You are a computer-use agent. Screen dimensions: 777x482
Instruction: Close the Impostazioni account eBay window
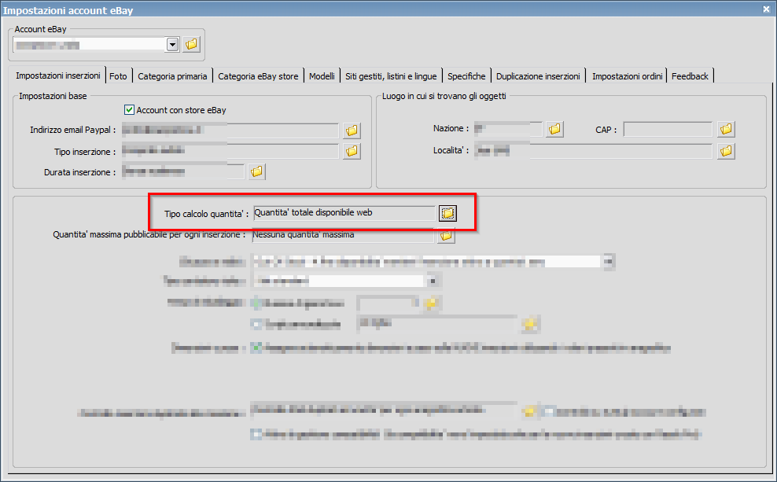766,9
